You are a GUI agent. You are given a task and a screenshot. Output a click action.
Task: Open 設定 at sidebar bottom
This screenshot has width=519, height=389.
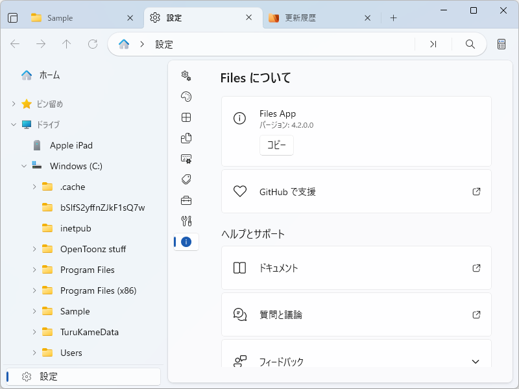click(84, 377)
